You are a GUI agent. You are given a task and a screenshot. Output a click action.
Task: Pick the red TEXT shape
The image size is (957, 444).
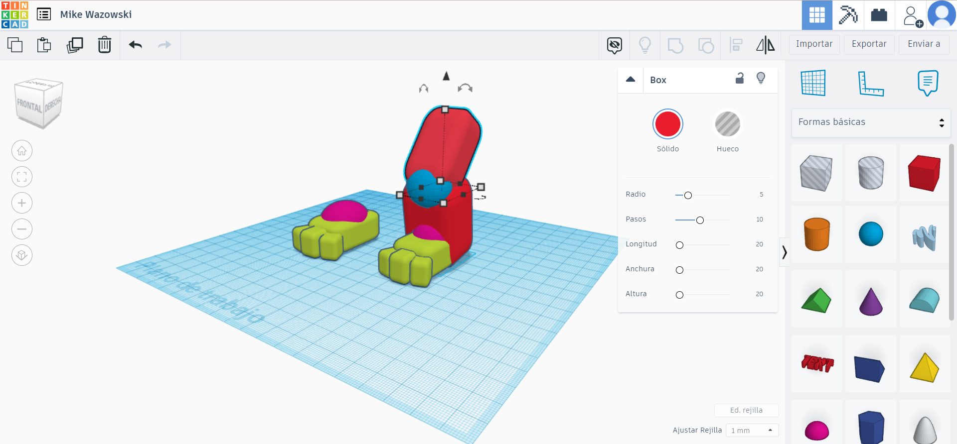[x=817, y=363]
